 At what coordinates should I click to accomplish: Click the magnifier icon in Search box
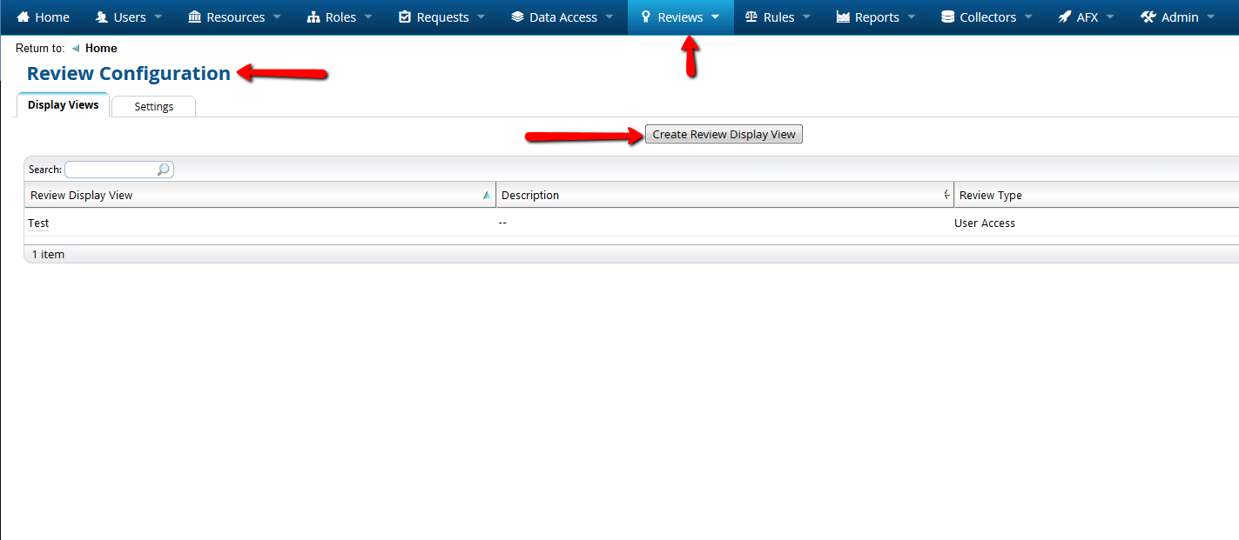[x=163, y=170]
